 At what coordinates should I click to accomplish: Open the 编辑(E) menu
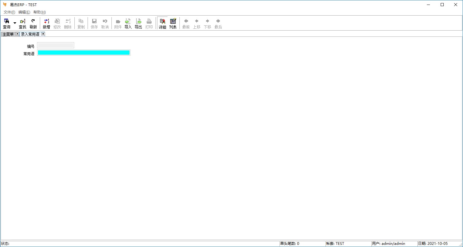(24, 12)
